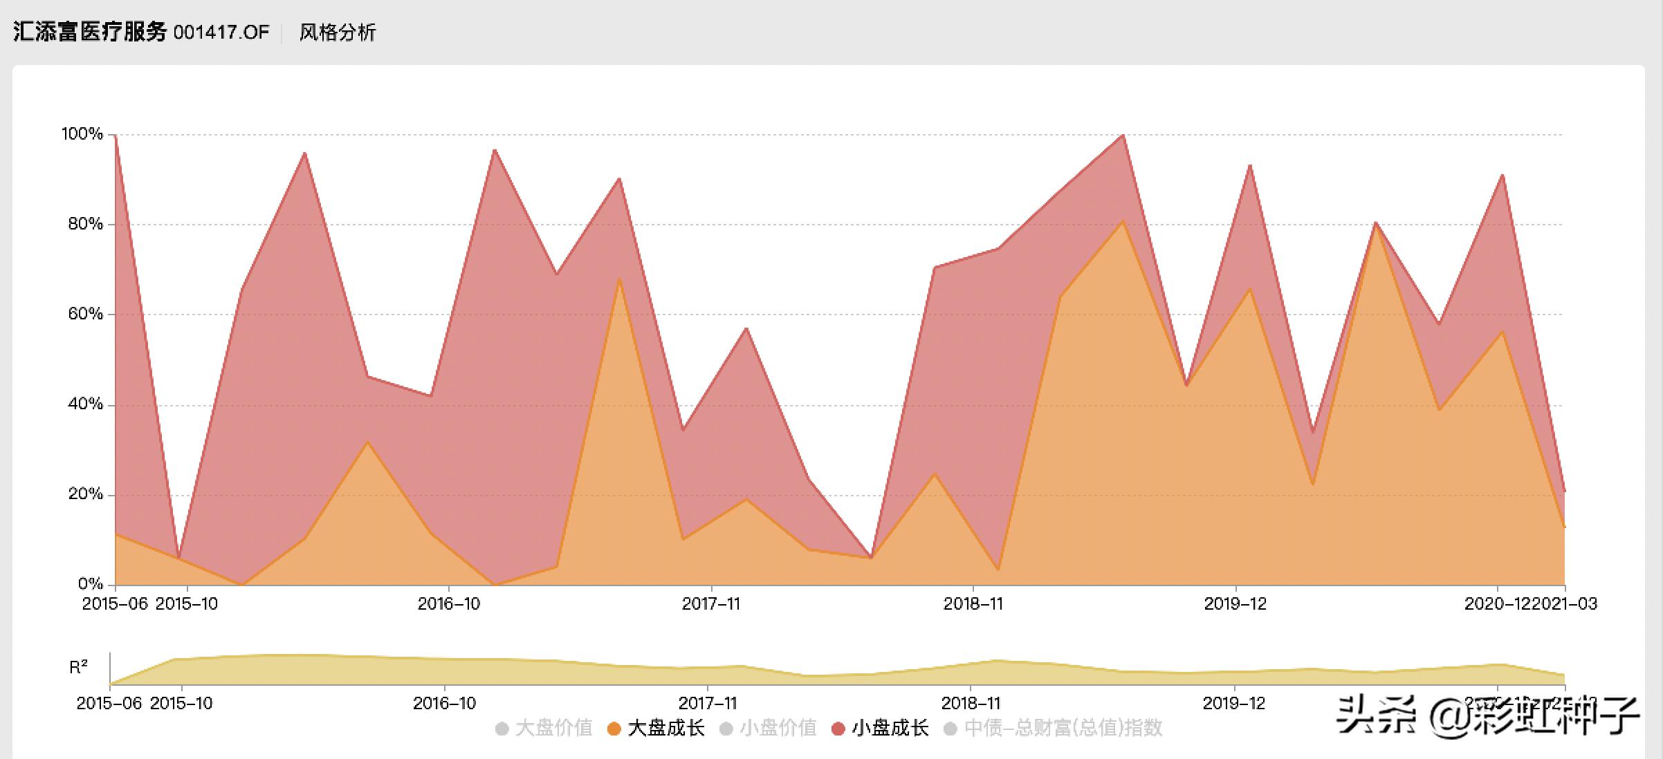This screenshot has height=759, width=1663.
Task: Hide the 大盘成长 series via its label
Action: pos(666,729)
